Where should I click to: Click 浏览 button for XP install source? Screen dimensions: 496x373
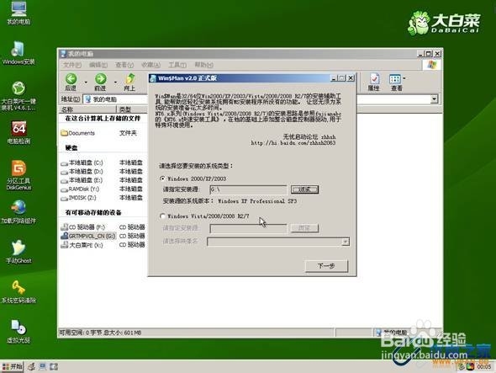coord(304,189)
